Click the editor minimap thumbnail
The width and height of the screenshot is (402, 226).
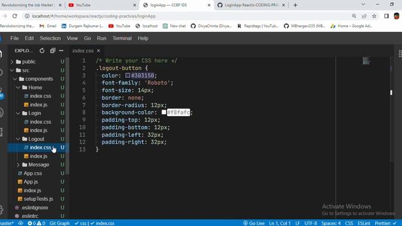(x=366, y=61)
